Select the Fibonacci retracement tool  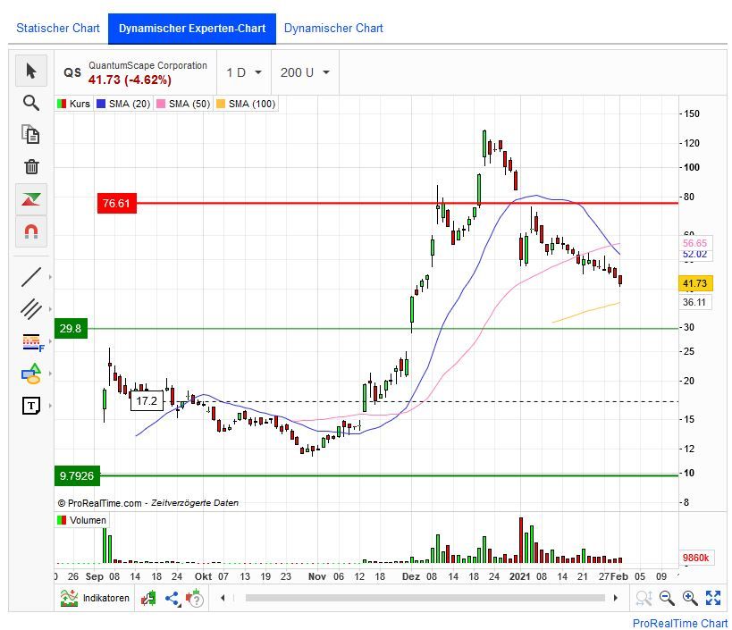tap(31, 341)
